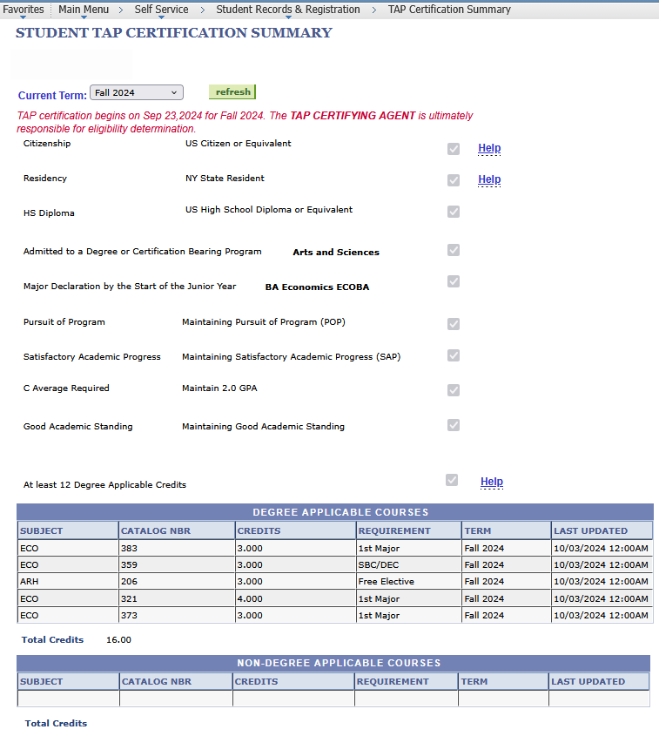
Task: Open the Help link for Residency
Action: coord(489,179)
